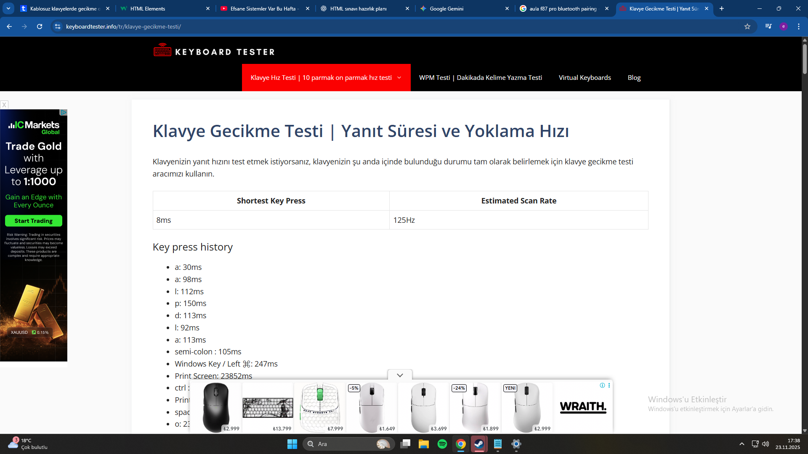Image resolution: width=808 pixels, height=454 pixels.
Task: Switch to Efsane Sistemler YouTube tab
Action: coord(264,8)
